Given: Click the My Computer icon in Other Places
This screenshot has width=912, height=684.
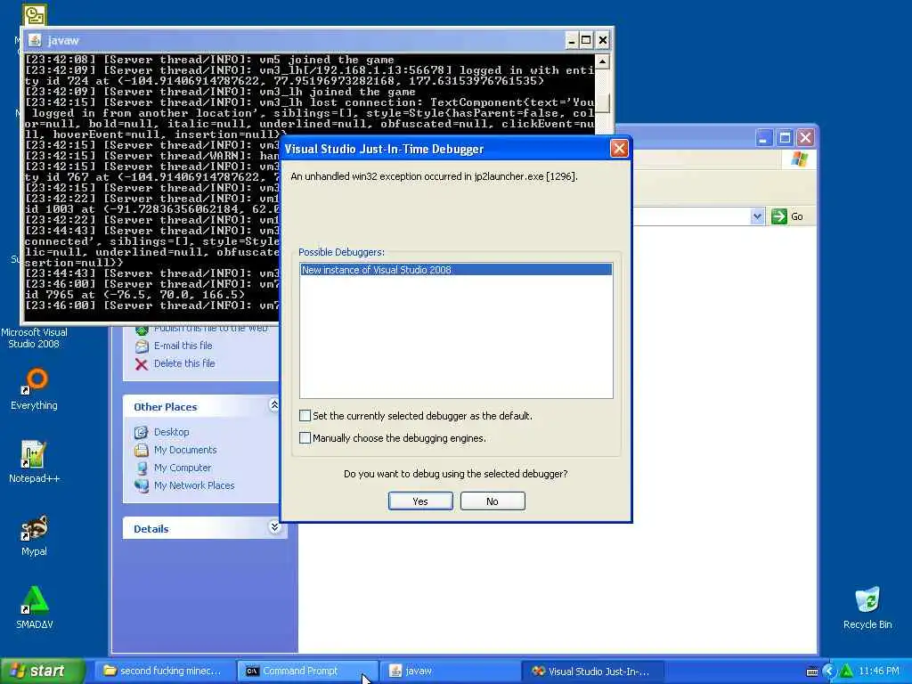Looking at the screenshot, I should point(142,468).
